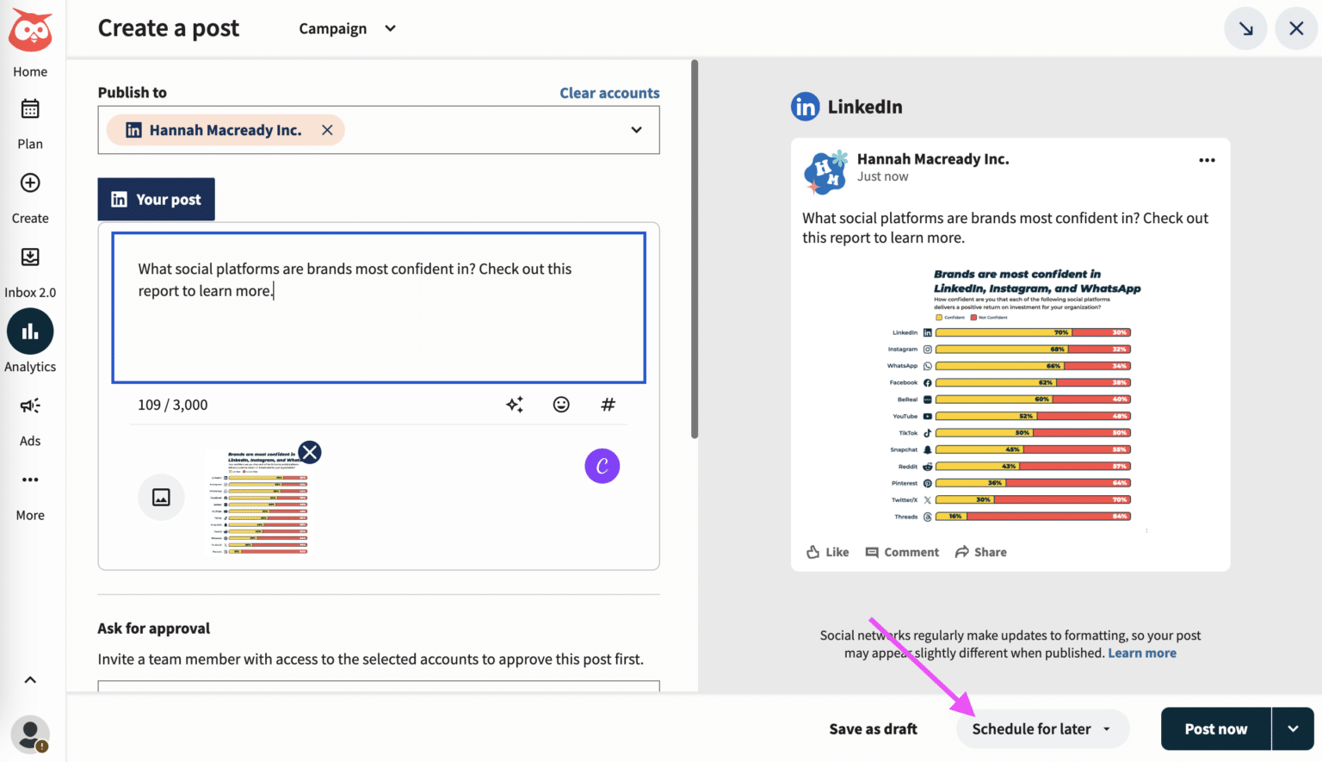Click Save as draft
This screenshot has width=1322, height=762.
tap(873, 728)
